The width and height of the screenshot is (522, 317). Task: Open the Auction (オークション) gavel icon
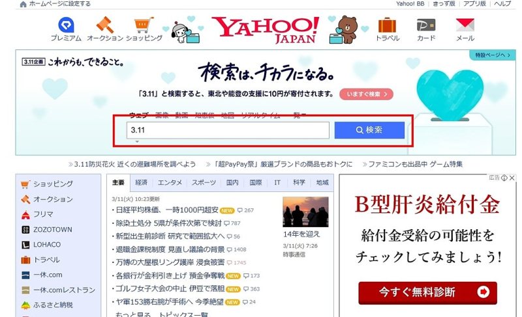105,25
